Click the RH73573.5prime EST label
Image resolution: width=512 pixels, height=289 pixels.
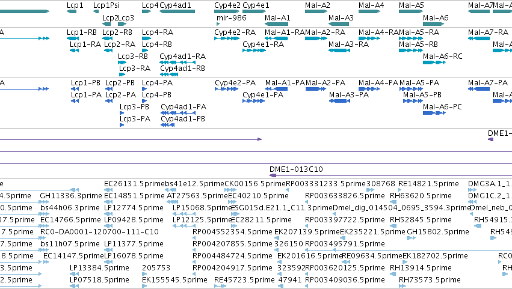coord(430,281)
